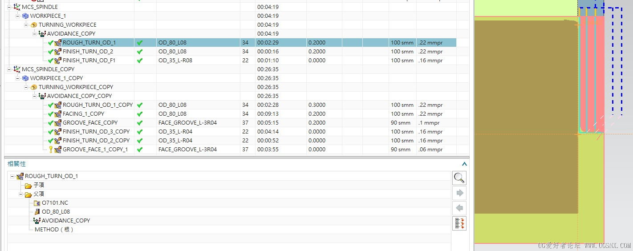The width and height of the screenshot is (633, 251).
Task: Click the TURNING_WORKPIECE_COPY geometry icon
Action: coord(34,87)
